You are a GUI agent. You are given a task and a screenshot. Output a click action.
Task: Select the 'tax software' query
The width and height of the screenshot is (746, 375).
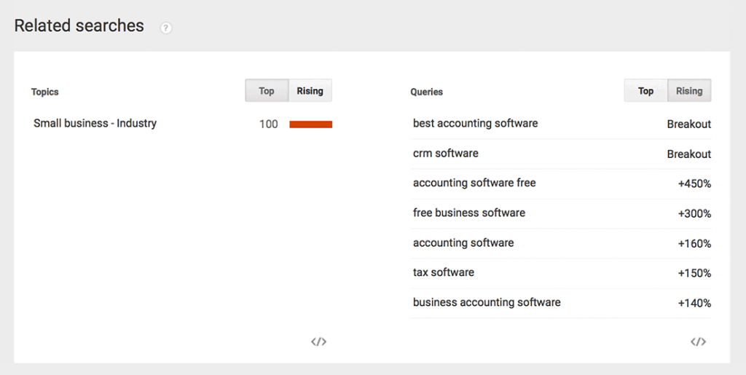(x=444, y=272)
